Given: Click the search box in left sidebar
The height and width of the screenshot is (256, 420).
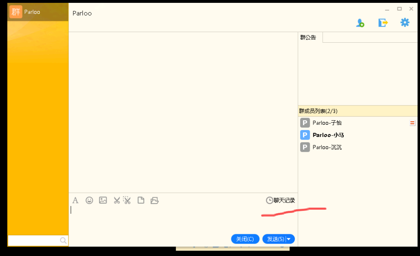Looking at the screenshot, I should coord(34,240).
